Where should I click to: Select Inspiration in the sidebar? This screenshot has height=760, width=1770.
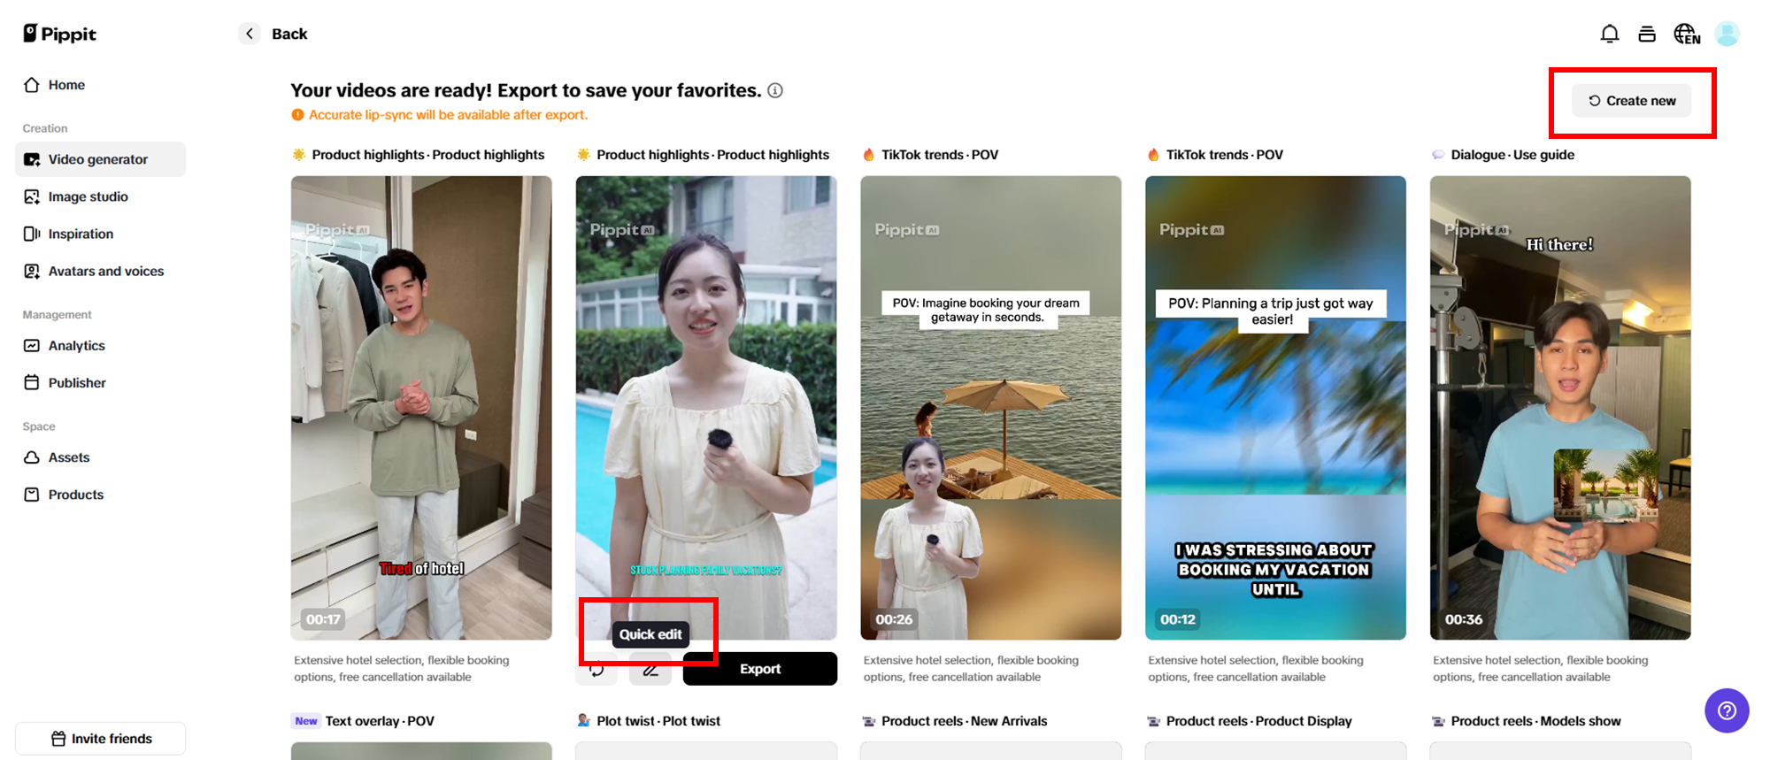point(81,234)
